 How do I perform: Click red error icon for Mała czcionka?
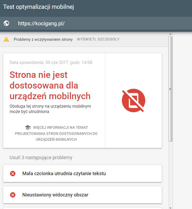(13, 174)
